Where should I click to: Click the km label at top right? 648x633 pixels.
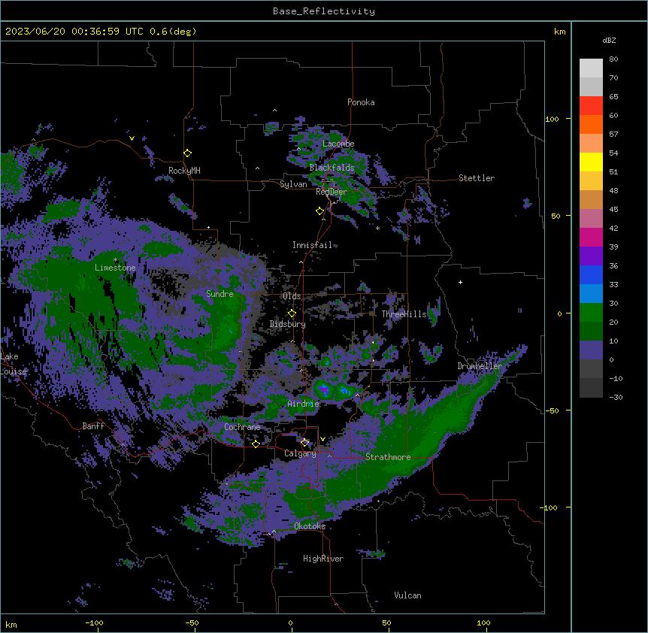tap(560, 32)
